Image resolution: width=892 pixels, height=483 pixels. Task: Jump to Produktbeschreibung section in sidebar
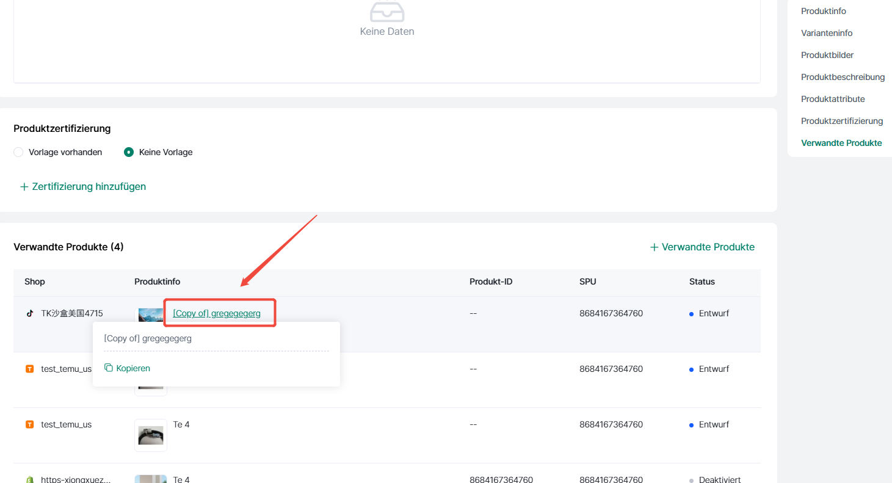tap(843, 77)
